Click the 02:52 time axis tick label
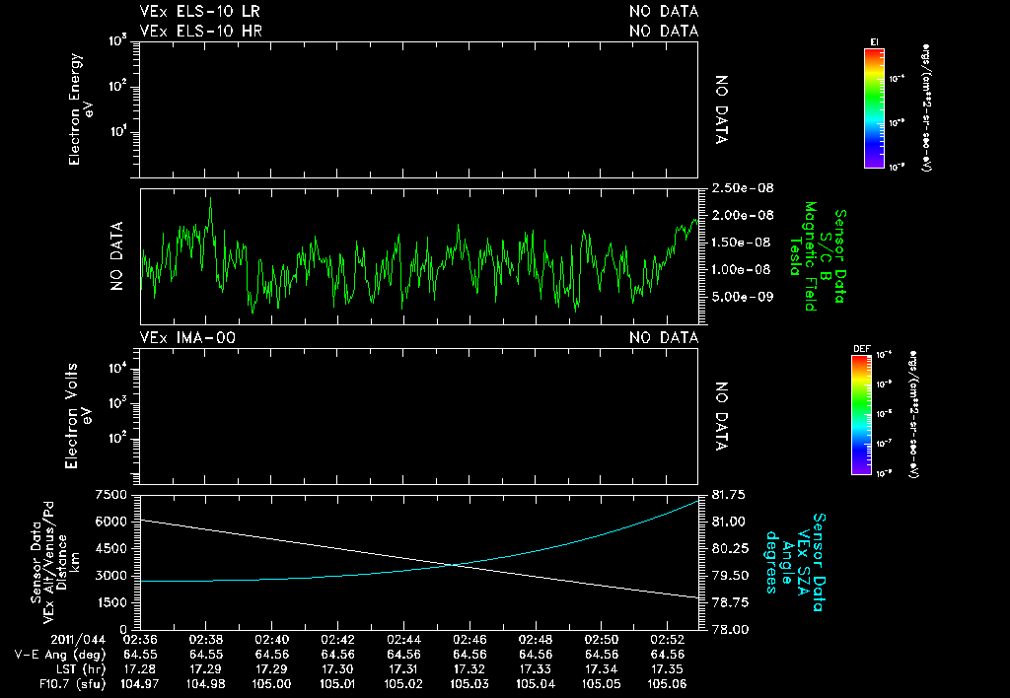Viewport: 1010px width, 698px height. [667, 641]
